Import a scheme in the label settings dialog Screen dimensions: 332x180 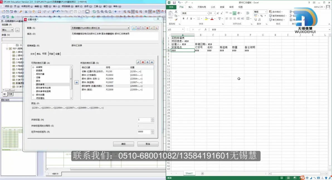click(x=152, y=28)
